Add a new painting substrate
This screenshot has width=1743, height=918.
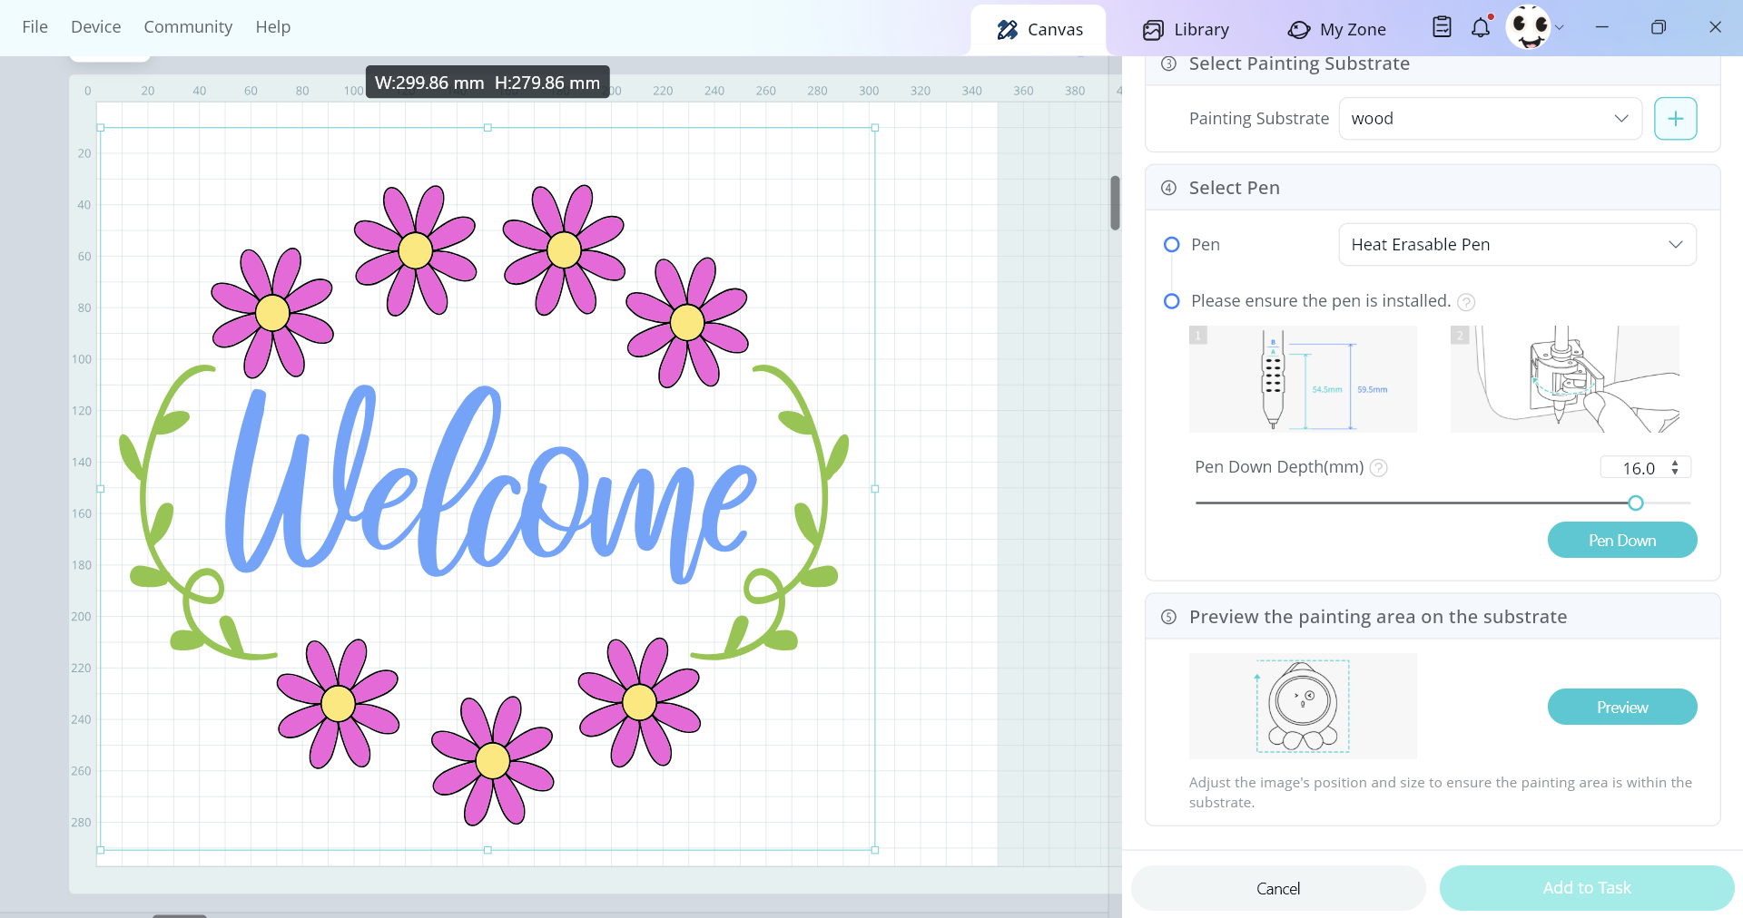1675,119
